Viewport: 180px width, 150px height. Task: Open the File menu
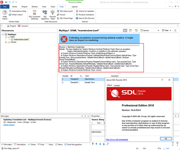point(5,7)
